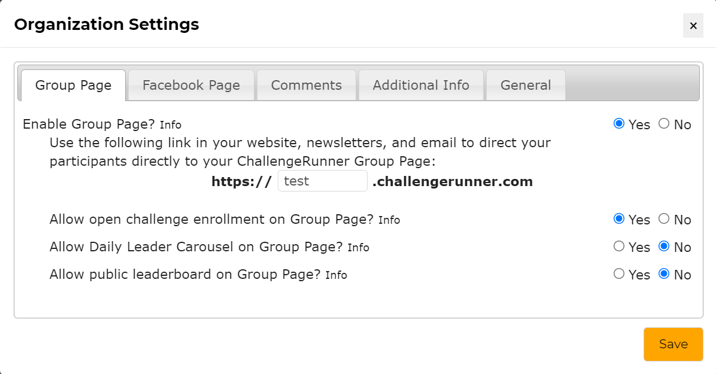Select the Additional Info tab

(420, 85)
